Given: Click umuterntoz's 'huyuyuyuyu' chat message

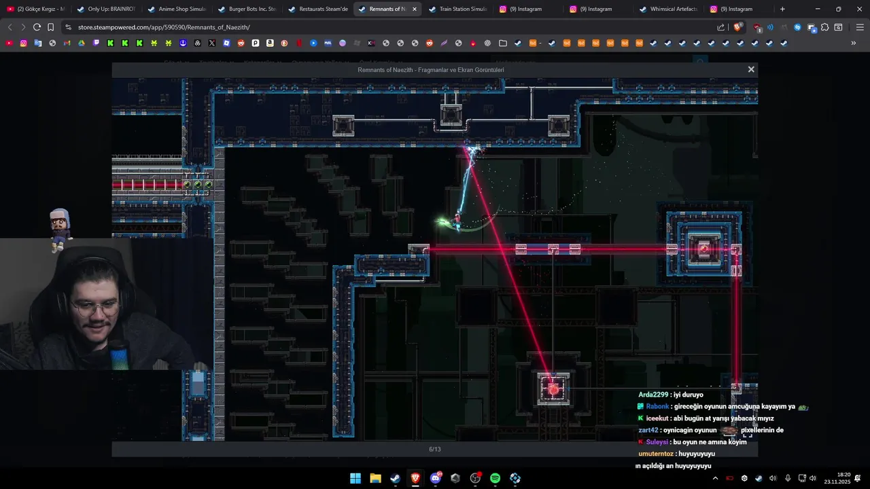Looking at the screenshot, I should [697, 454].
